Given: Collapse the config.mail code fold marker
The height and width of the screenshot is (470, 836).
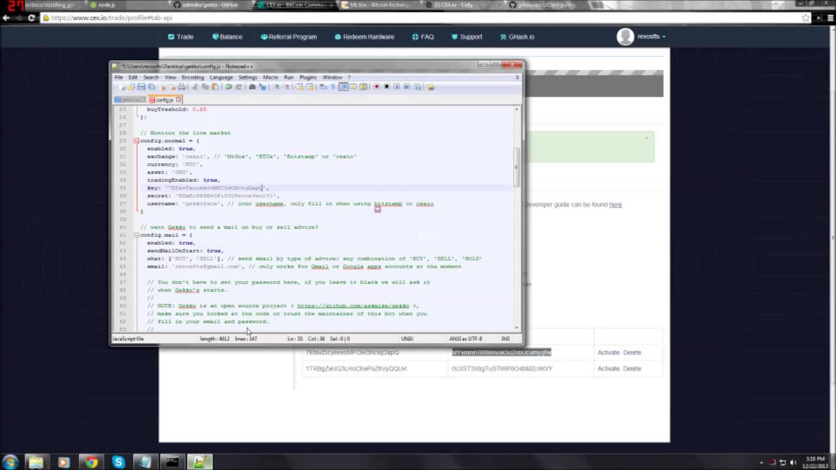Looking at the screenshot, I should click(x=137, y=235).
